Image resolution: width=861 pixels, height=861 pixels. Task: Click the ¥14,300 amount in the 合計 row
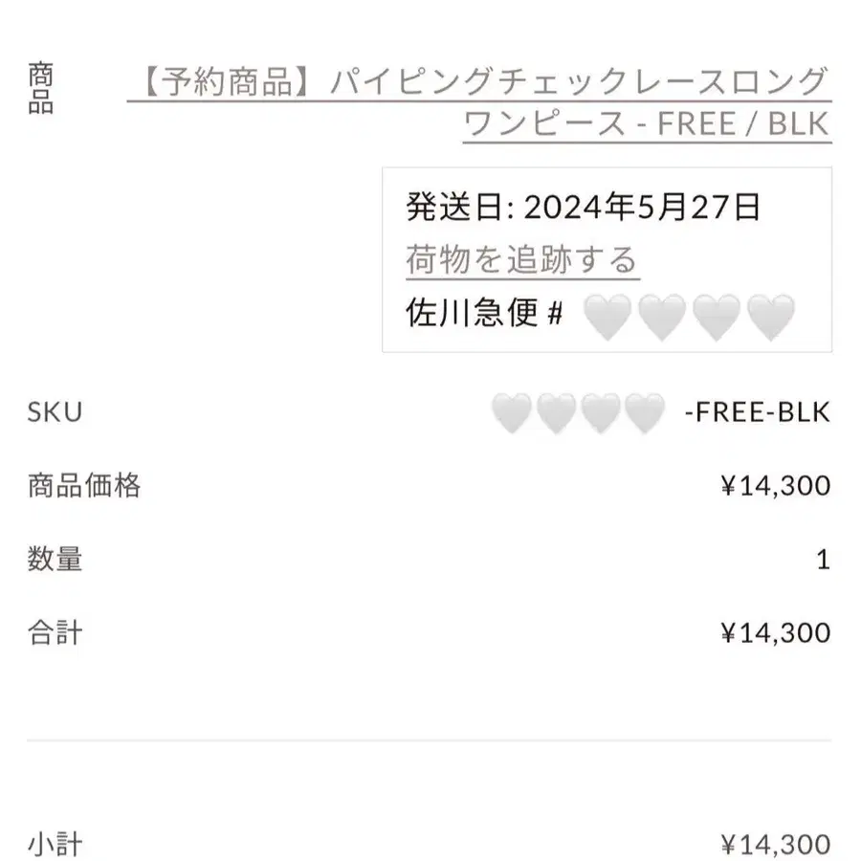tap(776, 633)
